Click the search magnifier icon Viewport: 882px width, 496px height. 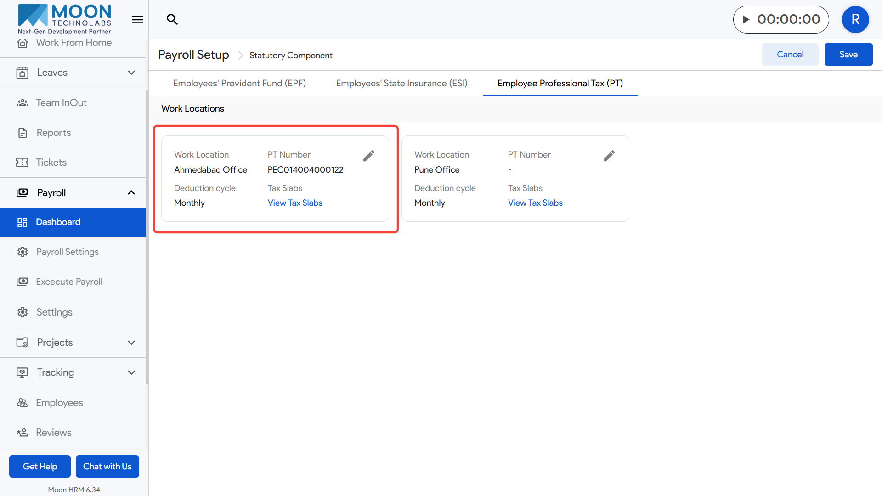coord(172,19)
